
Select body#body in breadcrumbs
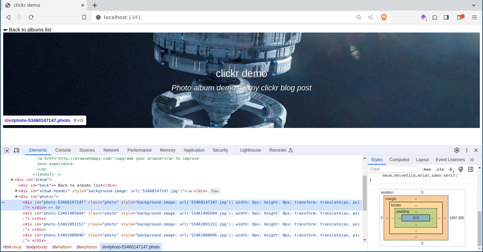pos(37,247)
